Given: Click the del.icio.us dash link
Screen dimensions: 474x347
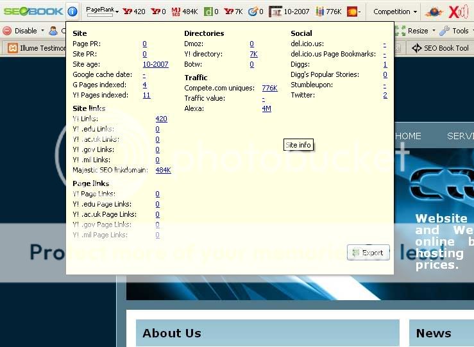Looking at the screenshot, I should pyautogui.click(x=384, y=44).
